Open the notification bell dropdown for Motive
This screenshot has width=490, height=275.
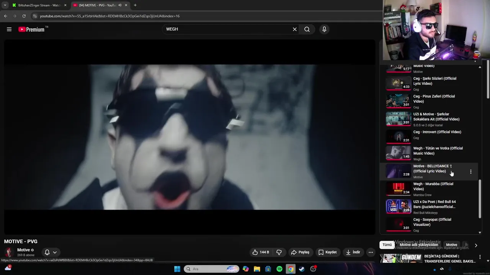(51, 252)
